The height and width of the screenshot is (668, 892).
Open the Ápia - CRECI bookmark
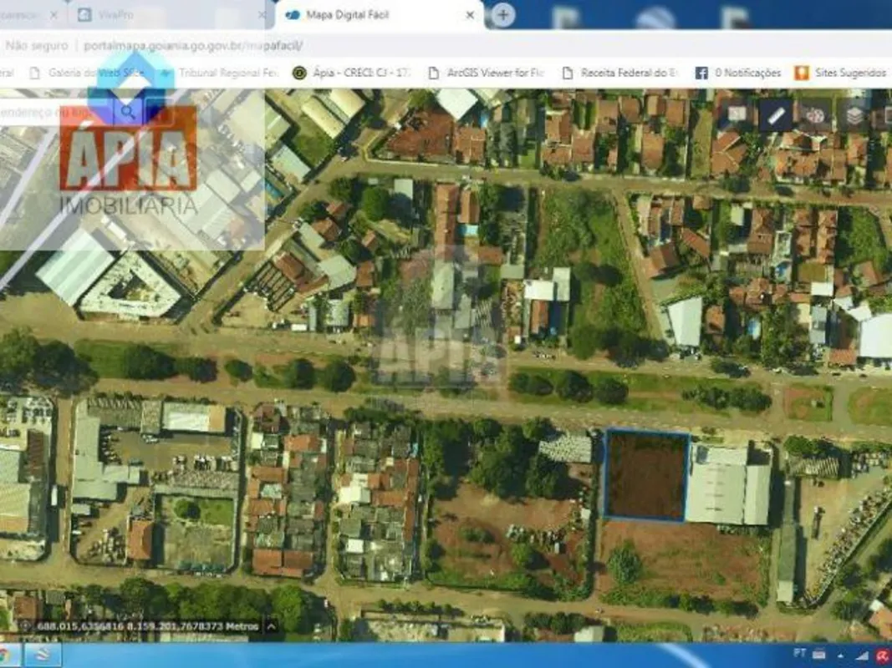click(352, 73)
